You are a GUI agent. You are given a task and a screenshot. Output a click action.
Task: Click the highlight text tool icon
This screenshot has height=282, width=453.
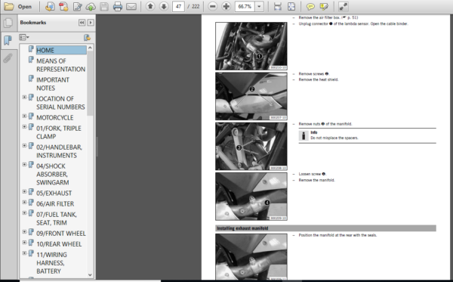pos(324,6)
